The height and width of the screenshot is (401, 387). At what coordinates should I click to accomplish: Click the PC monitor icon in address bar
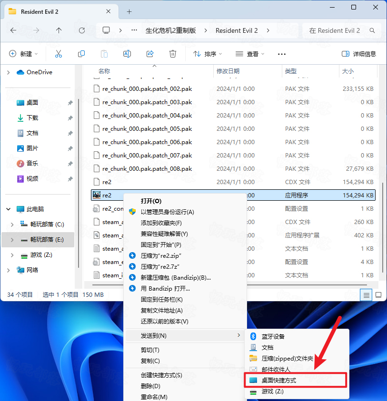[106, 30]
